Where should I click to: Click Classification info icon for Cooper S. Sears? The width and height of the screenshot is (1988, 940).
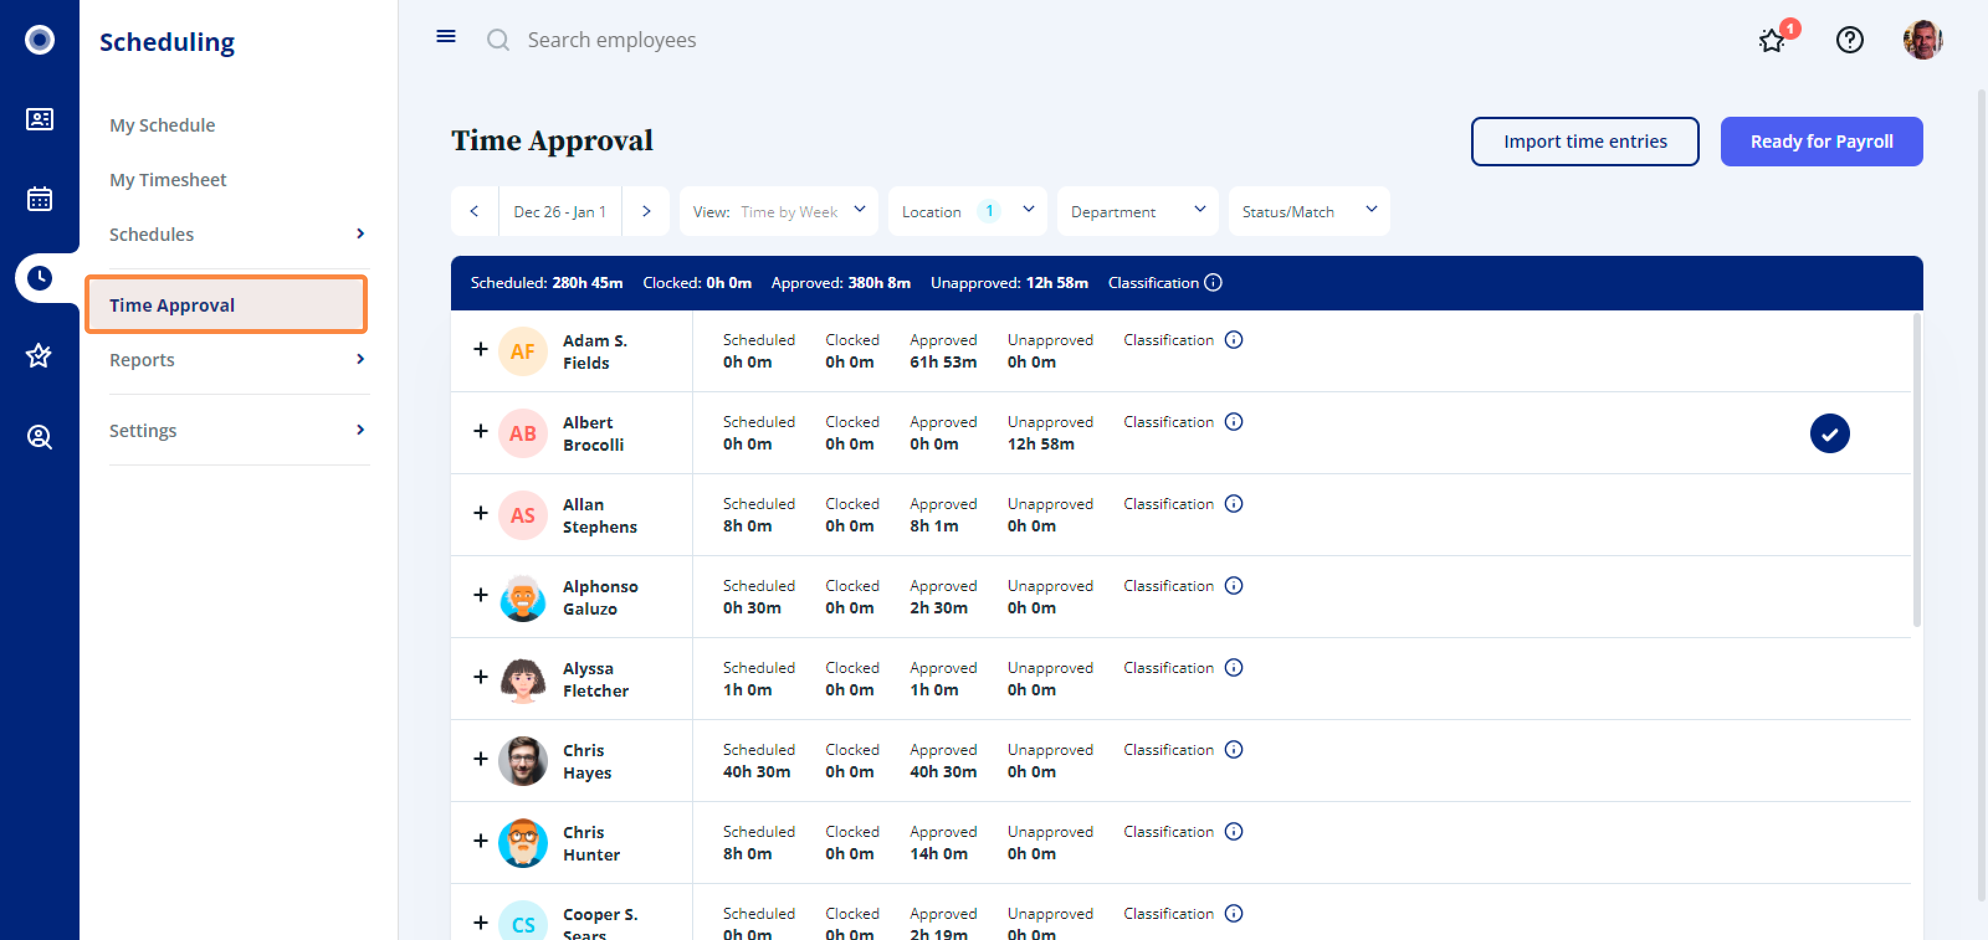(1233, 913)
